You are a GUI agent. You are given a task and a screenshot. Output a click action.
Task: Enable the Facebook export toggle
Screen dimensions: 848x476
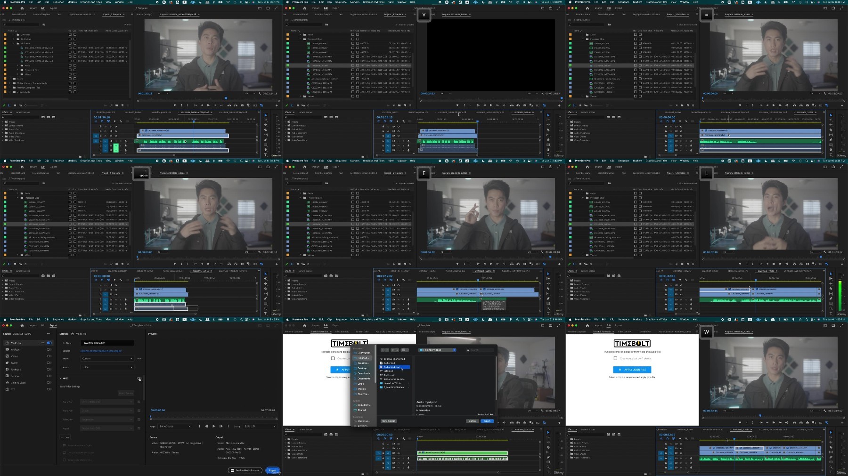click(49, 369)
